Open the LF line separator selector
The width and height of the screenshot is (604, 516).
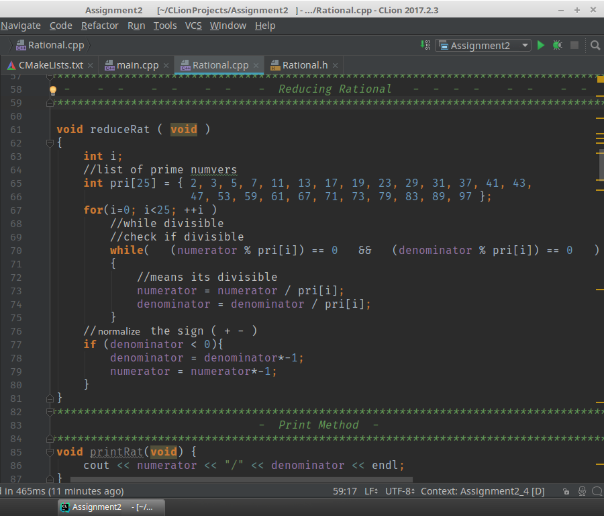[x=371, y=491]
